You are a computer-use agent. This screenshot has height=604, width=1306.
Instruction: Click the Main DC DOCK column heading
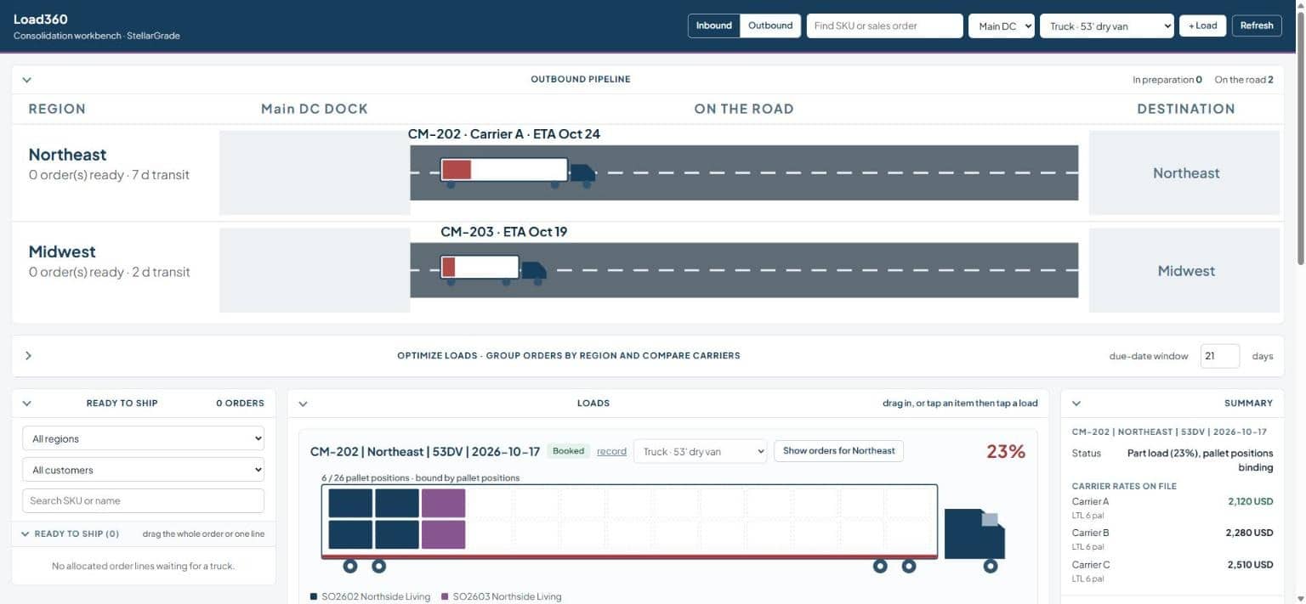314,109
